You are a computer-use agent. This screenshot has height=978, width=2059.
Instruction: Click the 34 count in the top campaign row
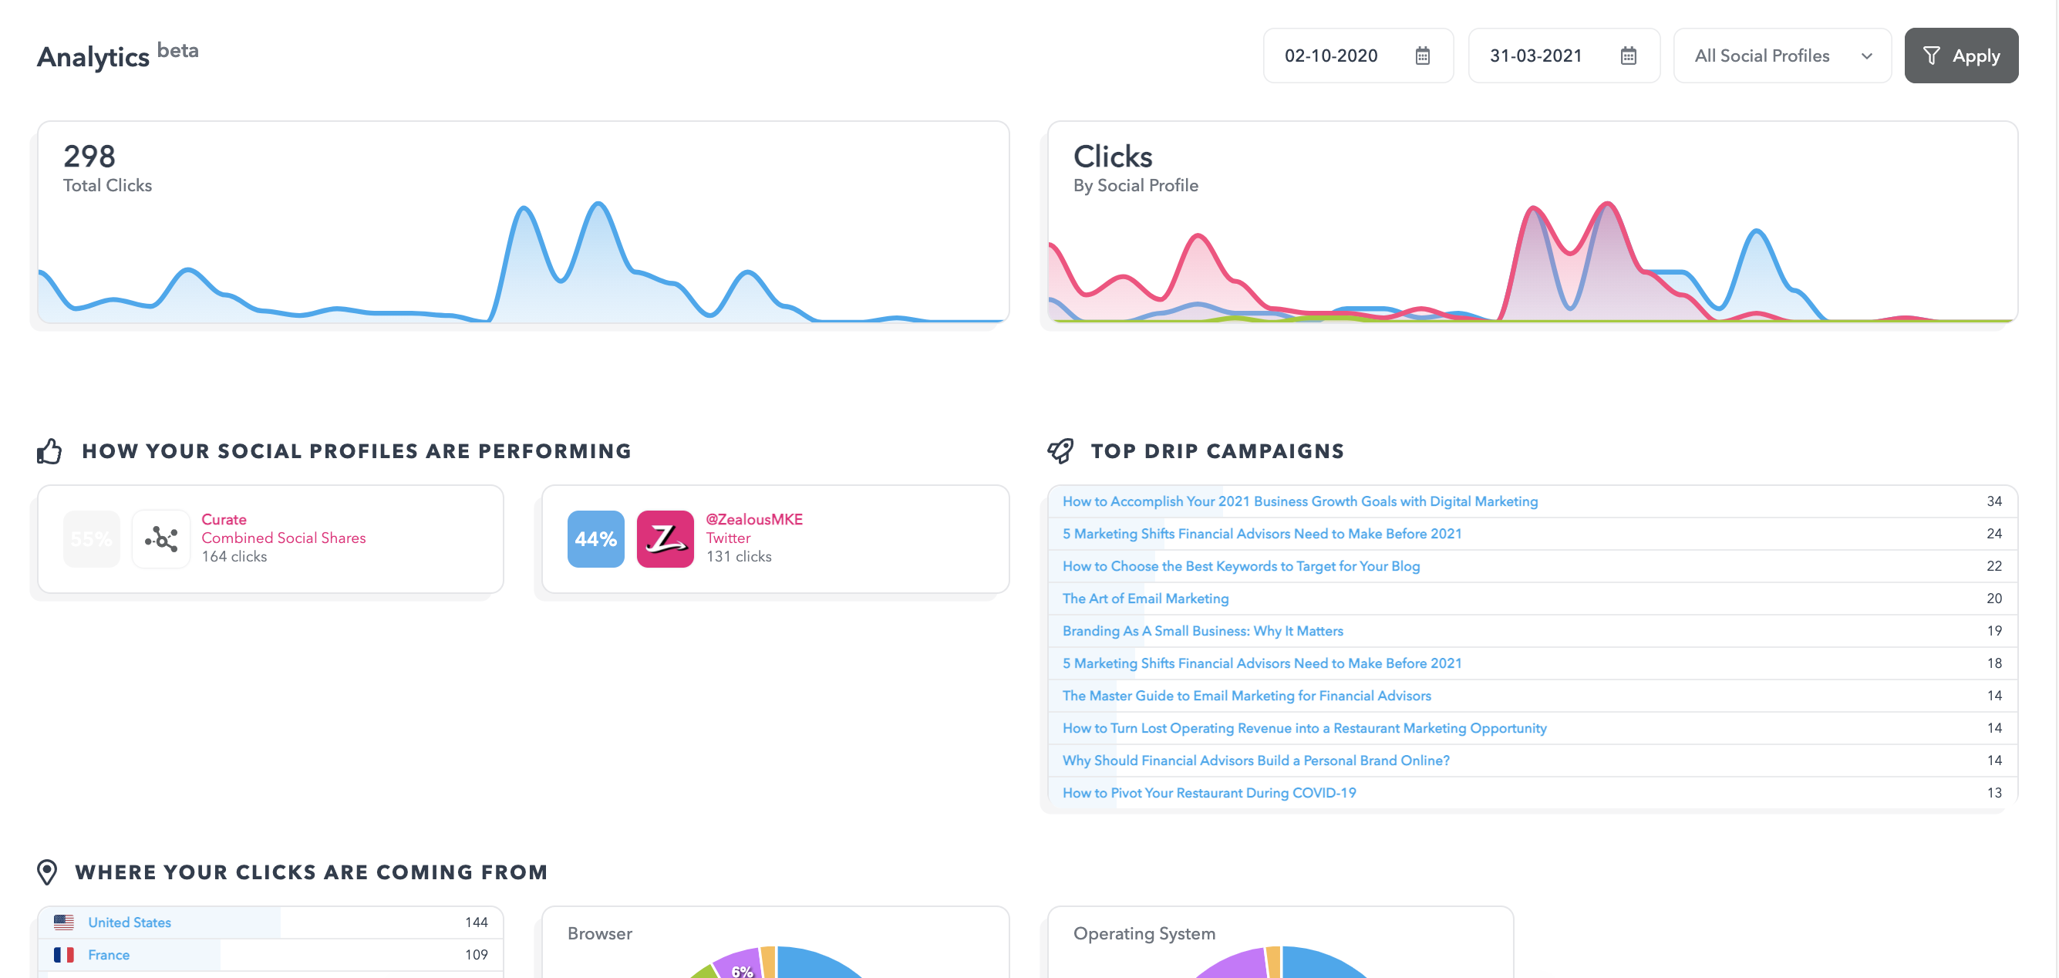1994,501
